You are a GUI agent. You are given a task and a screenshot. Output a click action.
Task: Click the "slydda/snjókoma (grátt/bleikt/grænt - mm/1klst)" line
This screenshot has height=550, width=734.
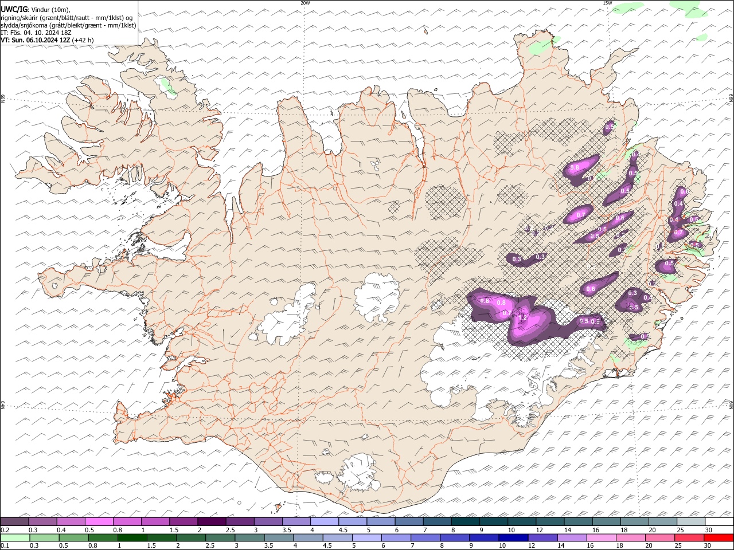click(x=68, y=25)
